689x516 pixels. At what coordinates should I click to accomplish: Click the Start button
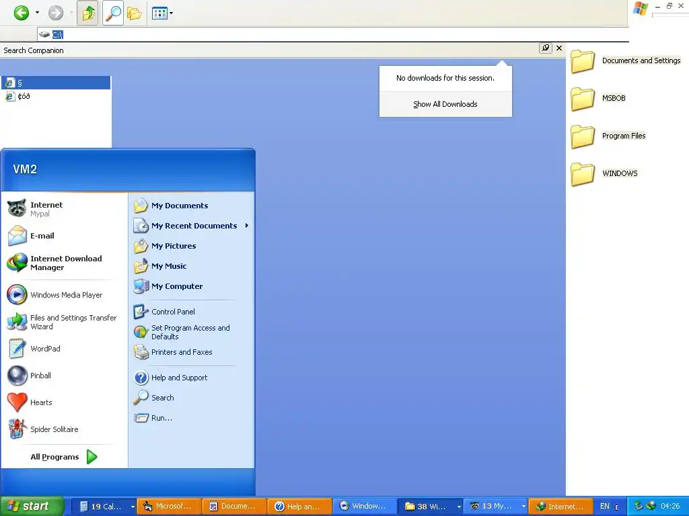(32, 507)
